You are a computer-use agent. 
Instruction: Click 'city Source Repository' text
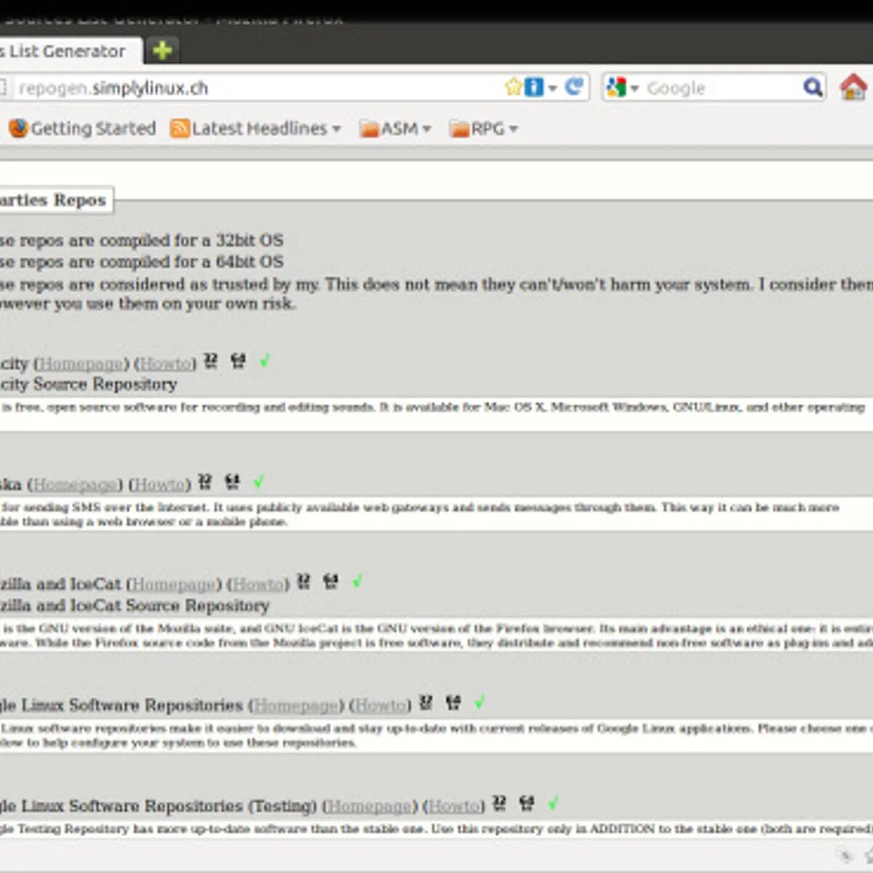pos(88,384)
